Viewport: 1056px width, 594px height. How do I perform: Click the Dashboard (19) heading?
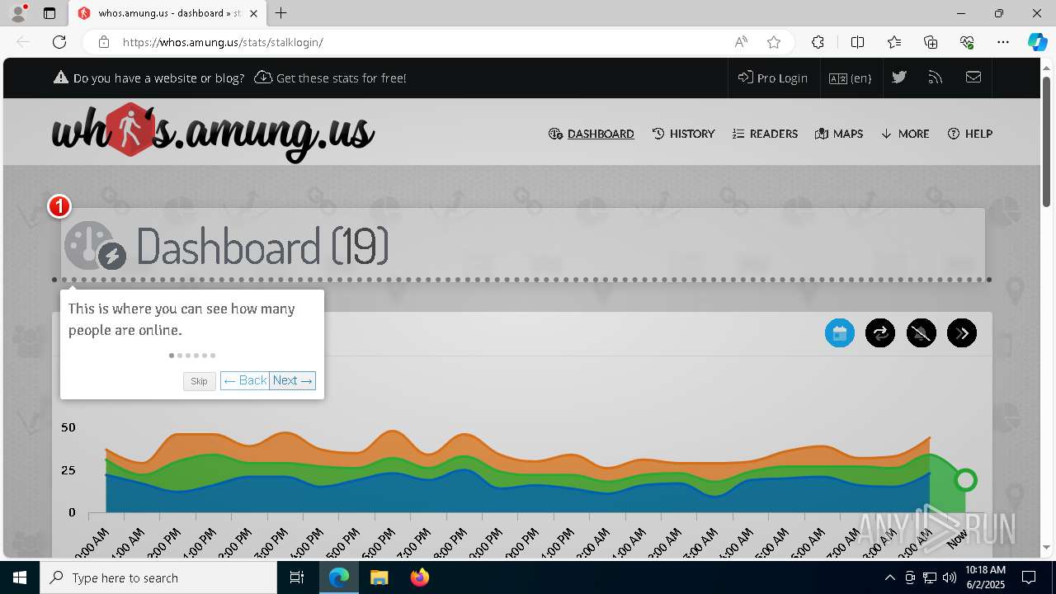click(262, 246)
